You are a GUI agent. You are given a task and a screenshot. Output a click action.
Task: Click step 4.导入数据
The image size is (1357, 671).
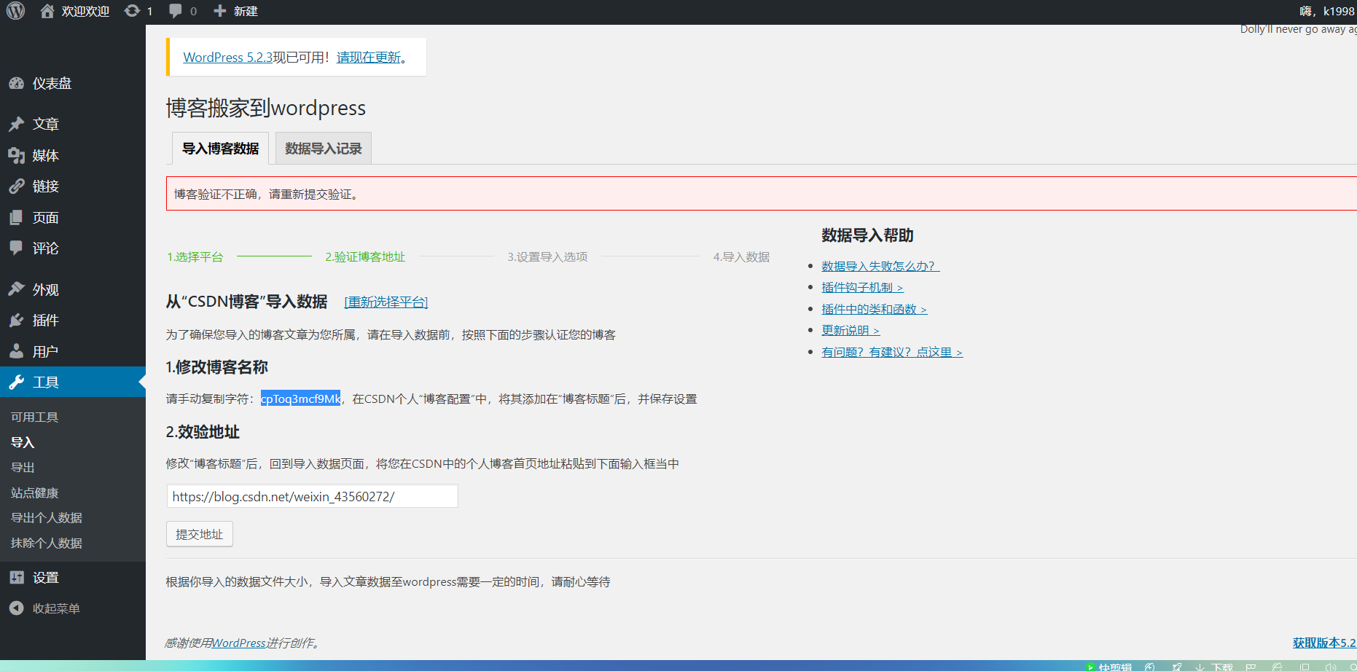(x=741, y=256)
